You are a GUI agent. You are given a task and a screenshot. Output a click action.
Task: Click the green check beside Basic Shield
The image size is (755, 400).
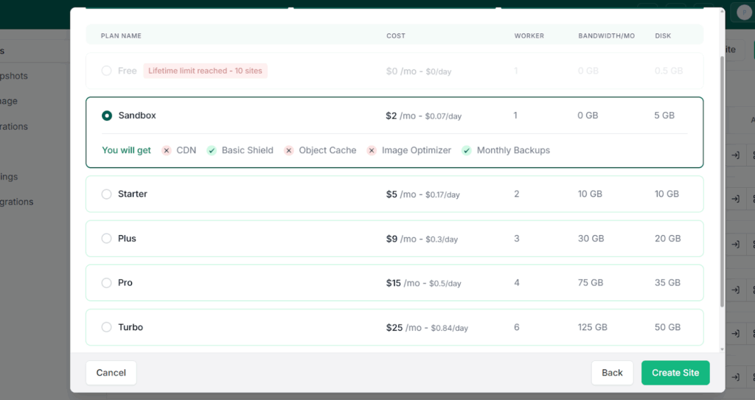[212, 151]
